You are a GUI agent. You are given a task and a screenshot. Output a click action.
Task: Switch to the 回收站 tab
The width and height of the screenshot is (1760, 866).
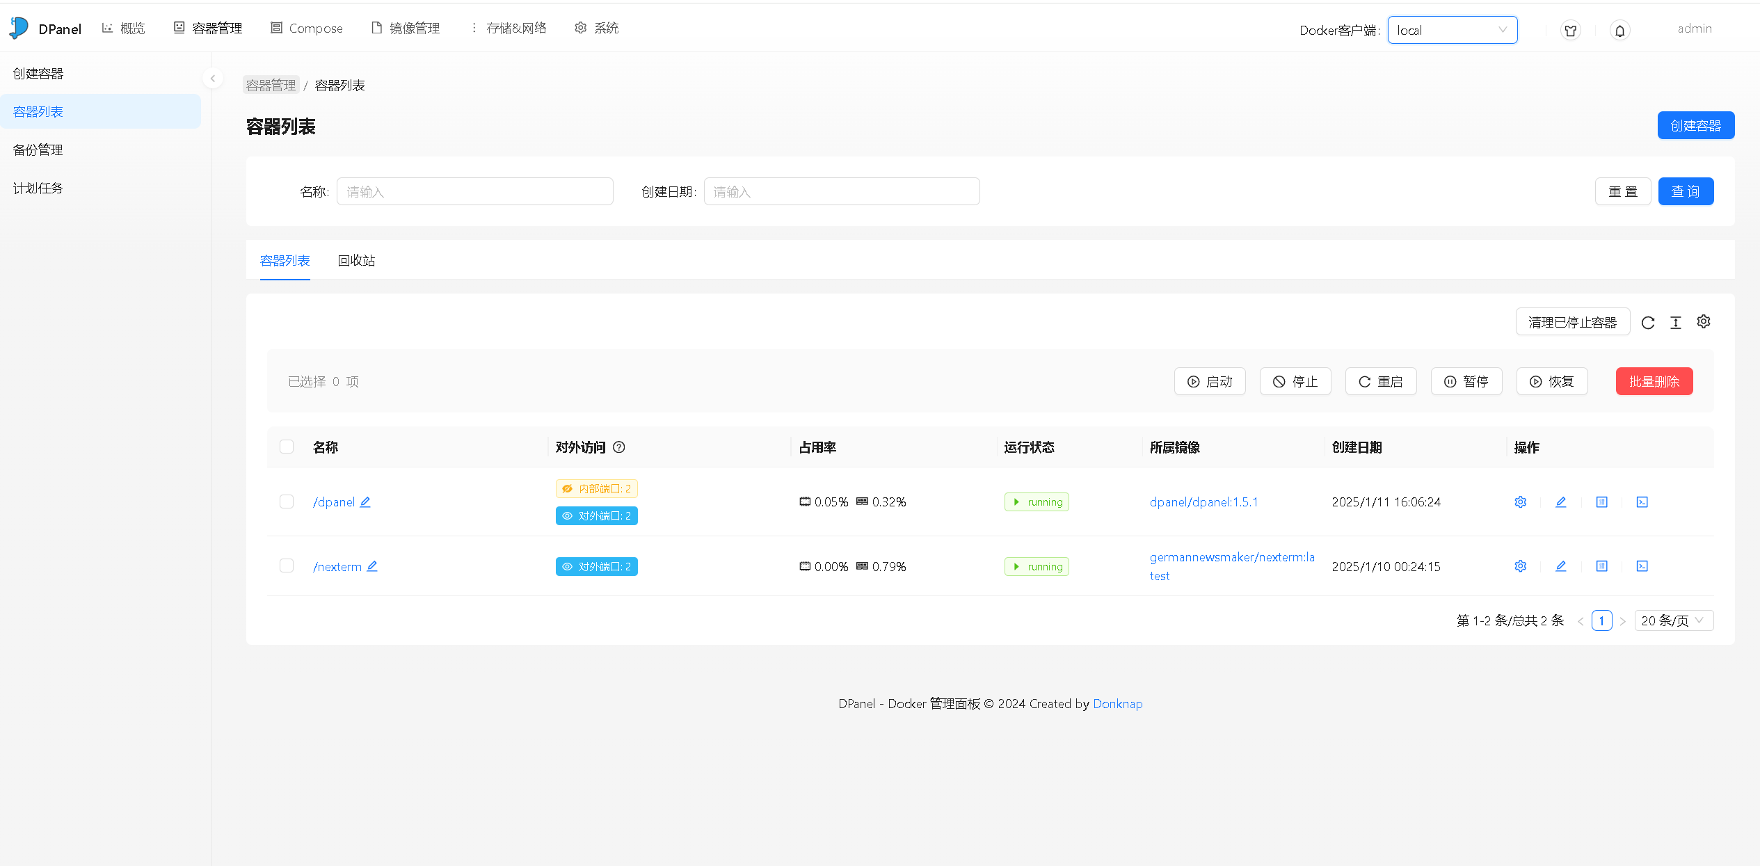coord(356,260)
